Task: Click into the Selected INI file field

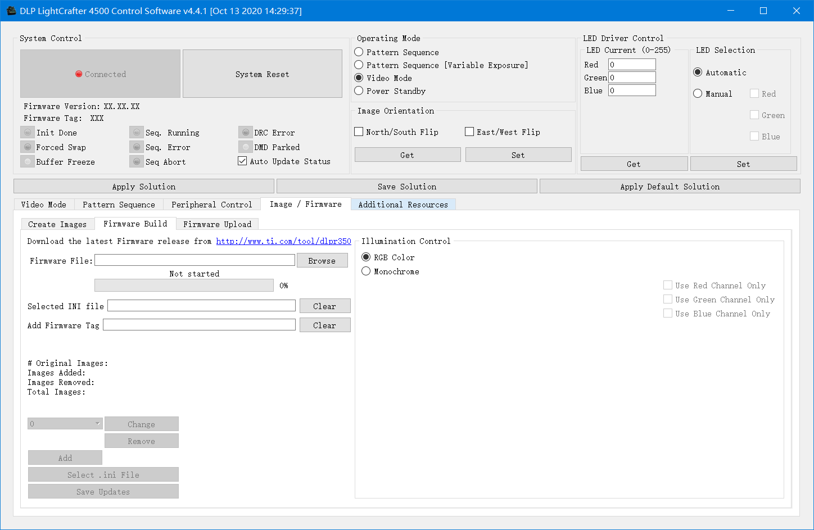Action: (201, 306)
